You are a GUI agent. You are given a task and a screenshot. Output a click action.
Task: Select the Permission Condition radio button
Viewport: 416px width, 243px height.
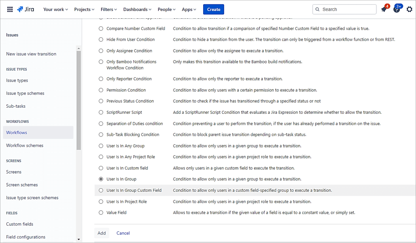point(100,90)
